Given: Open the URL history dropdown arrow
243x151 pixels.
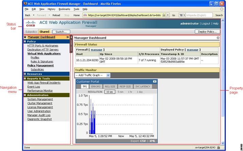Looking at the screenshot, I should click(x=168, y=15).
